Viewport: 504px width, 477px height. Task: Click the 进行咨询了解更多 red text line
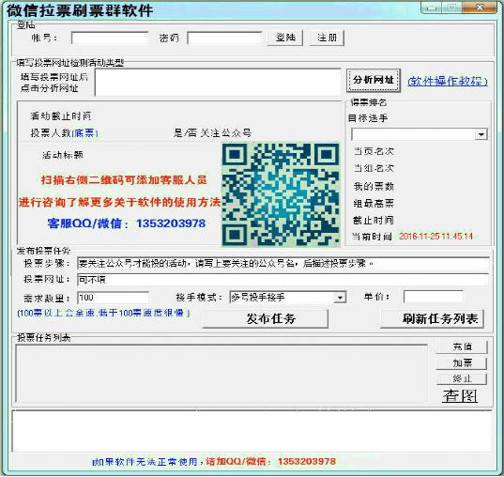tap(119, 202)
